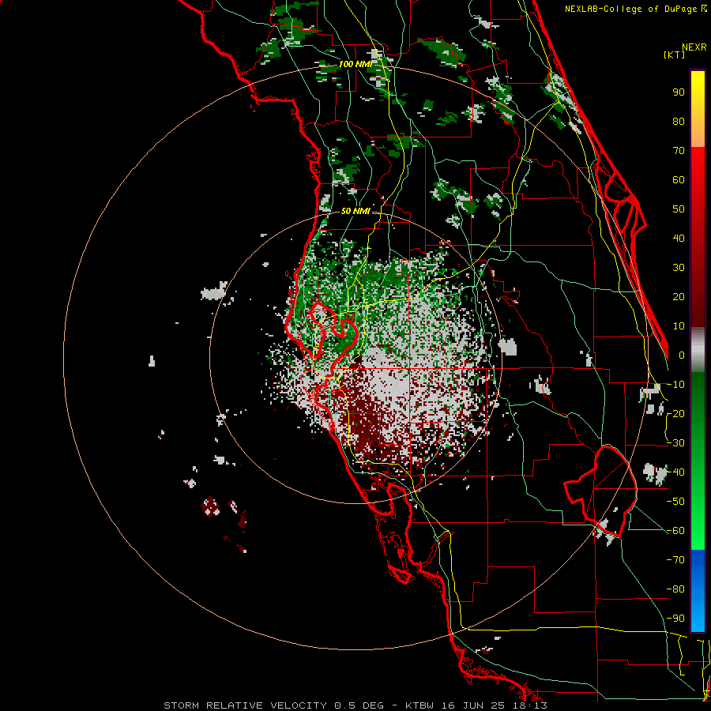Viewport: 711px width, 711px height.
Task: Click the bright green segment of the color bar
Action: [x=698, y=461]
